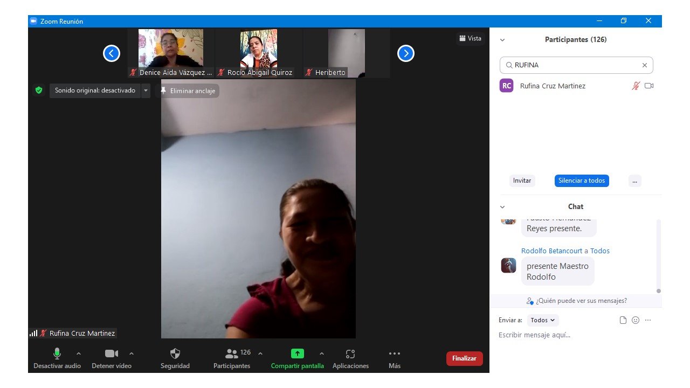Click the signal strength bars icon
Viewport: 690px width, 388px height.
(x=33, y=334)
